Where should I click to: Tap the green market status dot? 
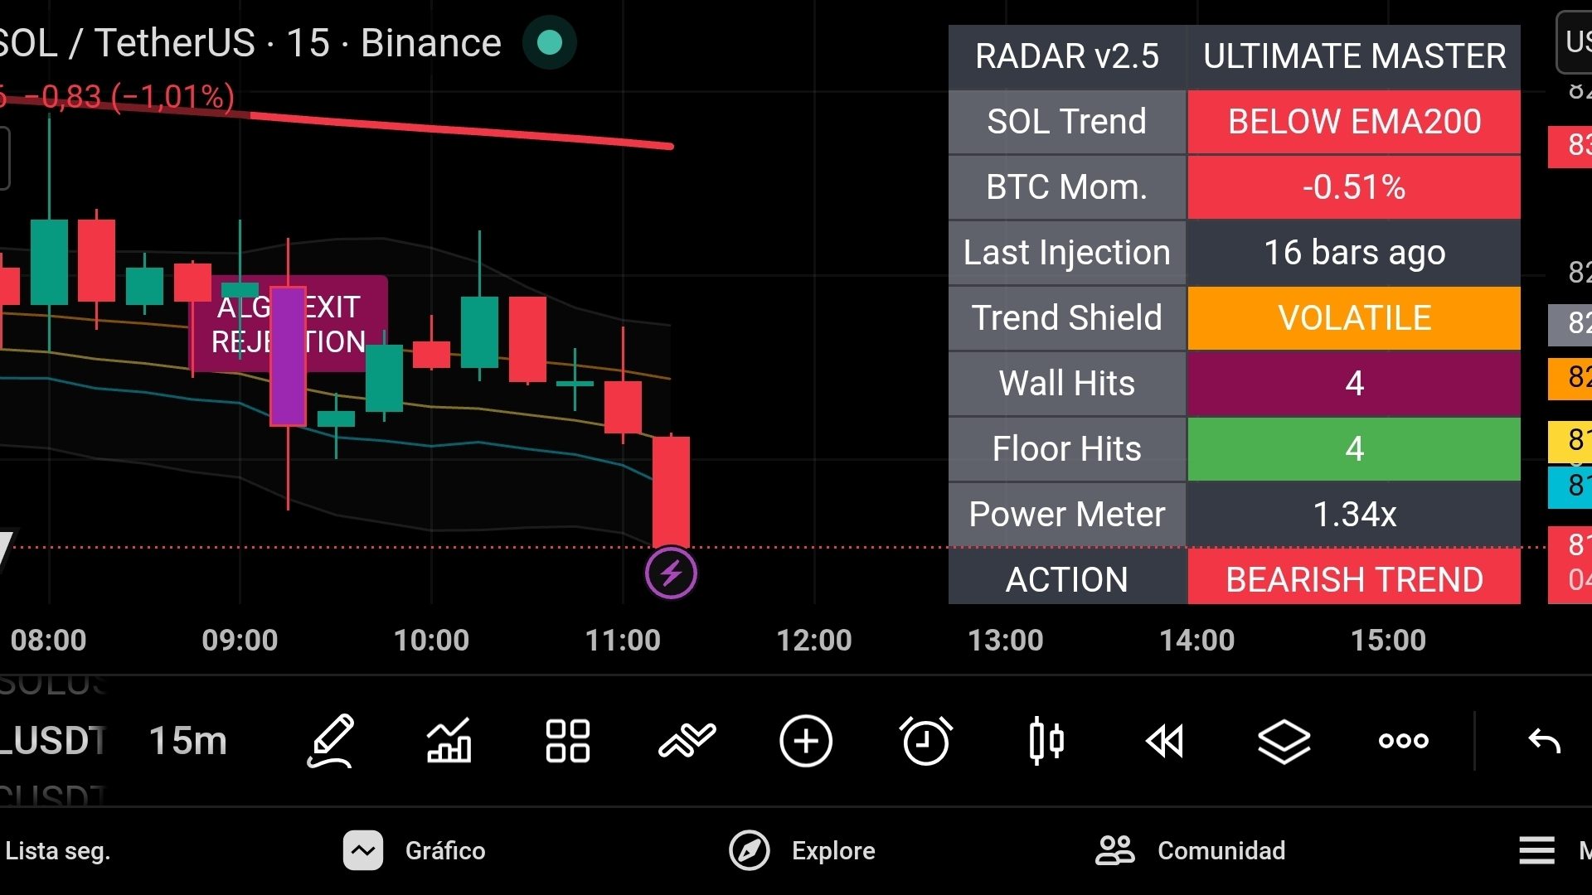pos(550,42)
